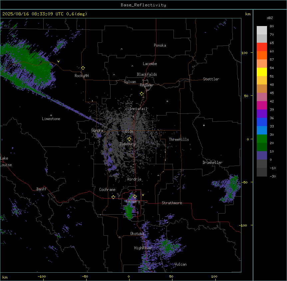287x281 pixels.
Task: Pick the violet 39 dBZ legend swatch
Action: (262, 113)
